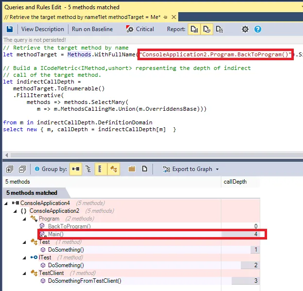Select ConsoleApplication2 namespace row

132,211
